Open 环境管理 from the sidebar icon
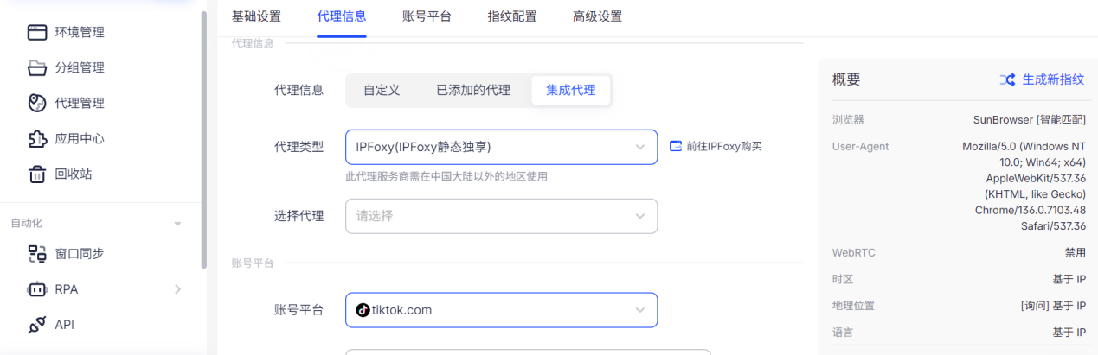The image size is (1098, 355). click(x=36, y=32)
